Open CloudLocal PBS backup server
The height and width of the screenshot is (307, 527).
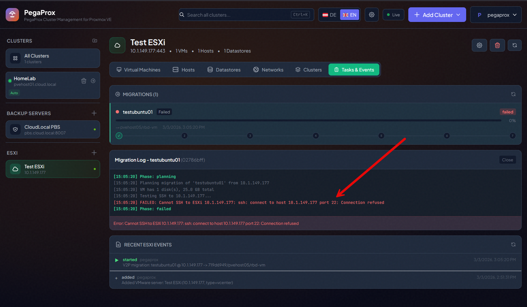53,129
